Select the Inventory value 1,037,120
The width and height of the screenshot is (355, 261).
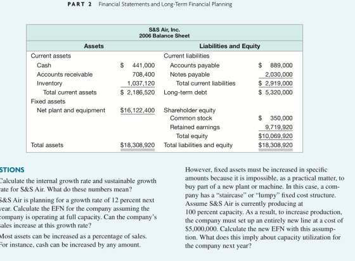(x=141, y=84)
